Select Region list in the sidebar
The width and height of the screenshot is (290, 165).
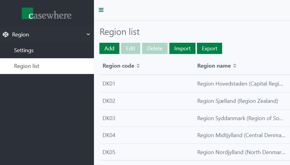pyautogui.click(x=27, y=66)
